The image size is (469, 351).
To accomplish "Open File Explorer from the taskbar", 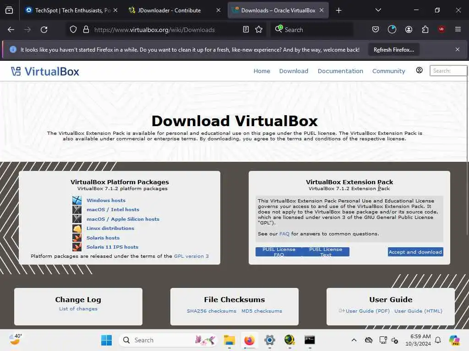I will pos(229,340).
